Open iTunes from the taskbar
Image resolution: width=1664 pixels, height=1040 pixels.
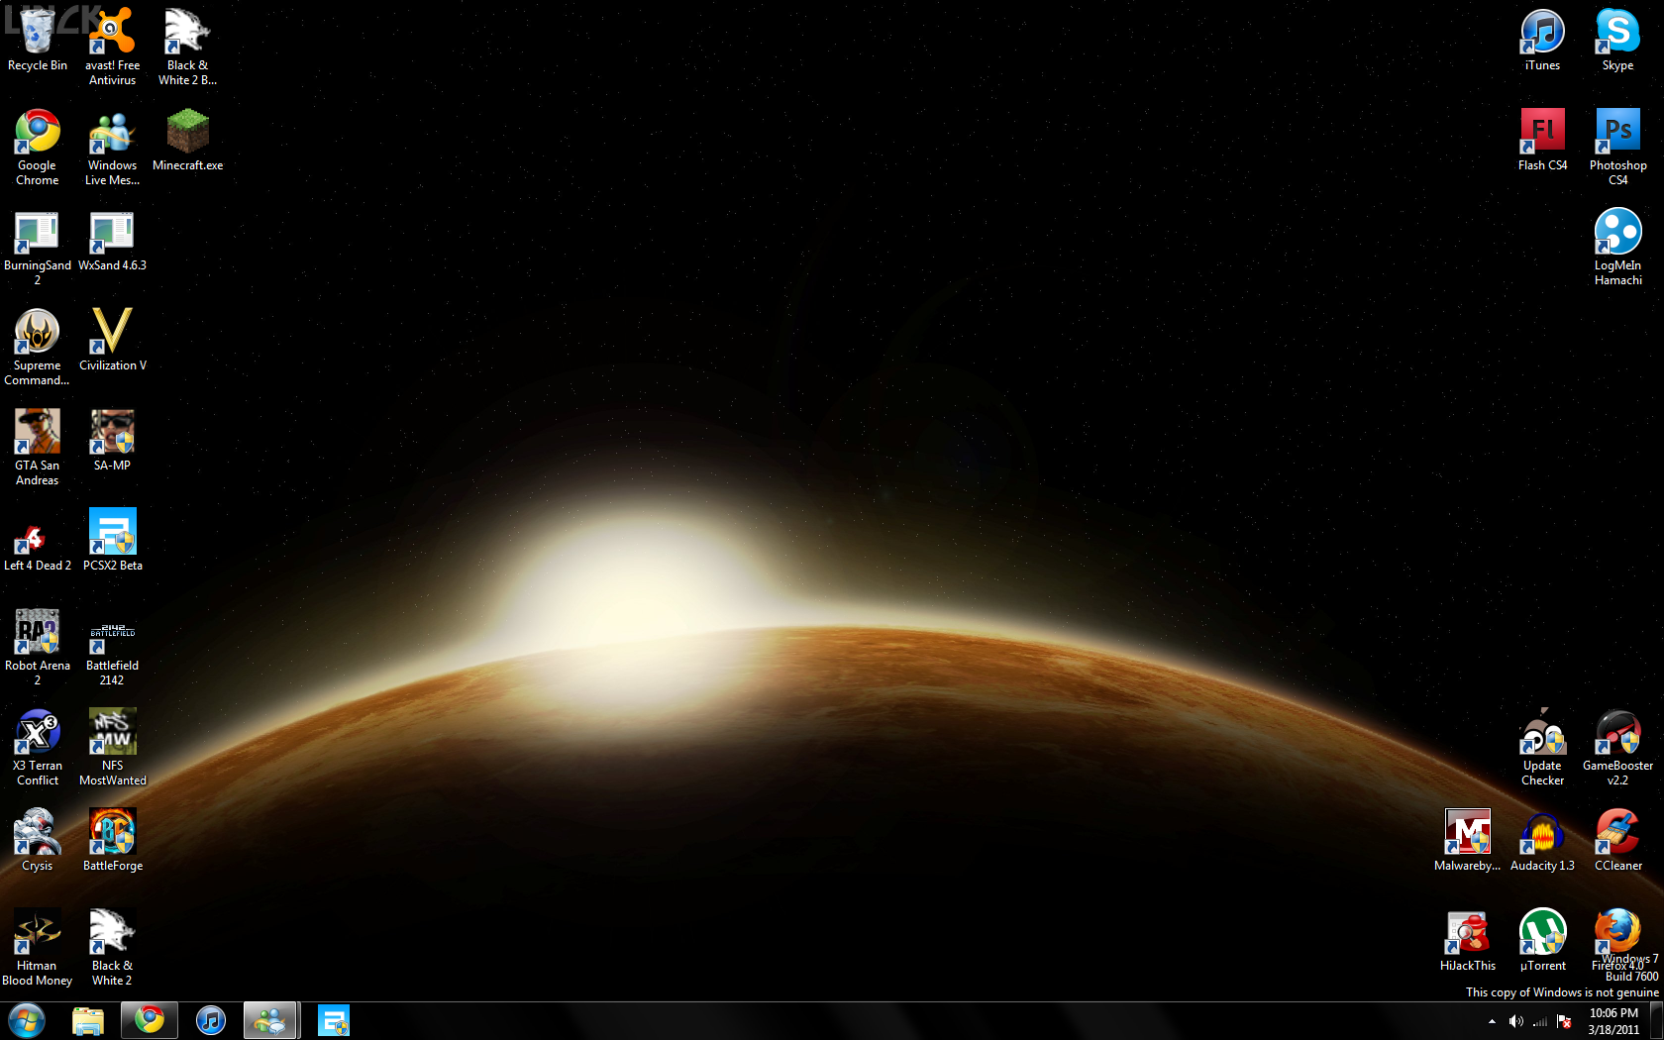(211, 1020)
